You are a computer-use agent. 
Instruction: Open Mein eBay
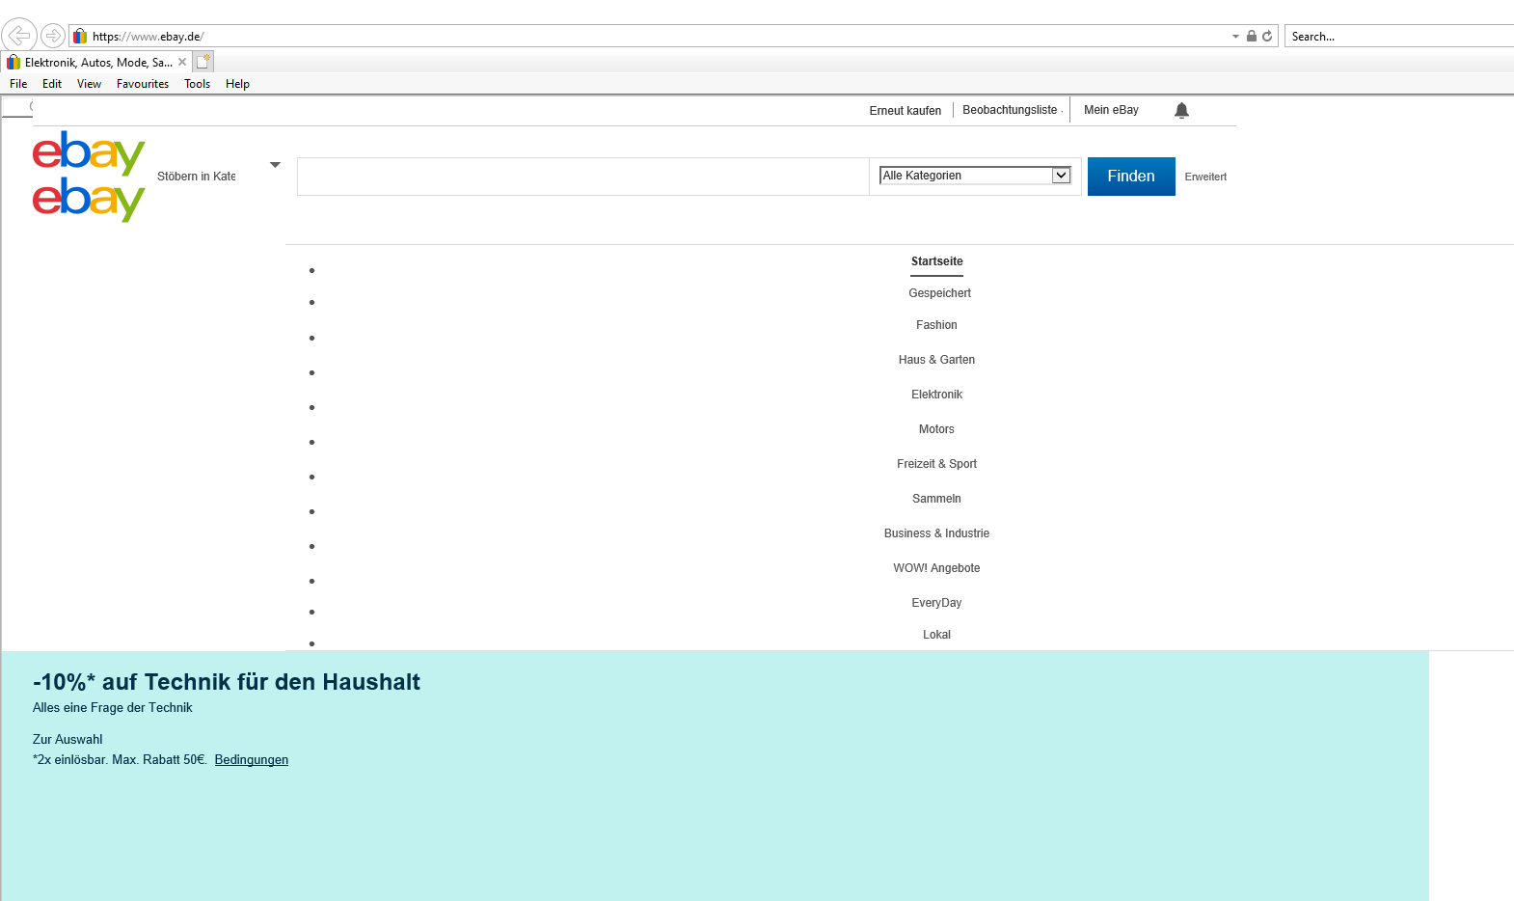1111,110
